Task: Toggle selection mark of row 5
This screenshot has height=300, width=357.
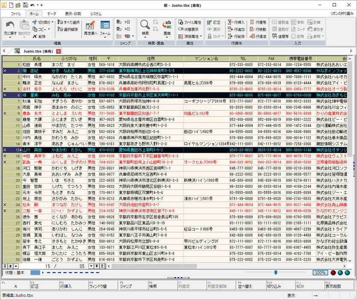Action: pos(5,89)
